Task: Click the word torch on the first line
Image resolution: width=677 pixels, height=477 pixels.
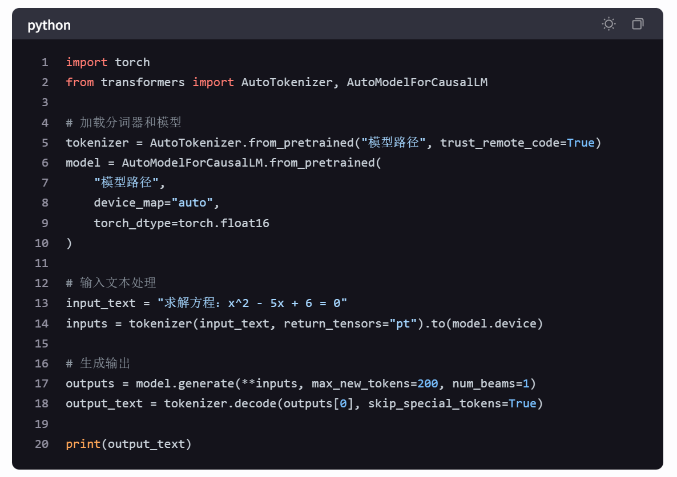Action: [x=132, y=62]
